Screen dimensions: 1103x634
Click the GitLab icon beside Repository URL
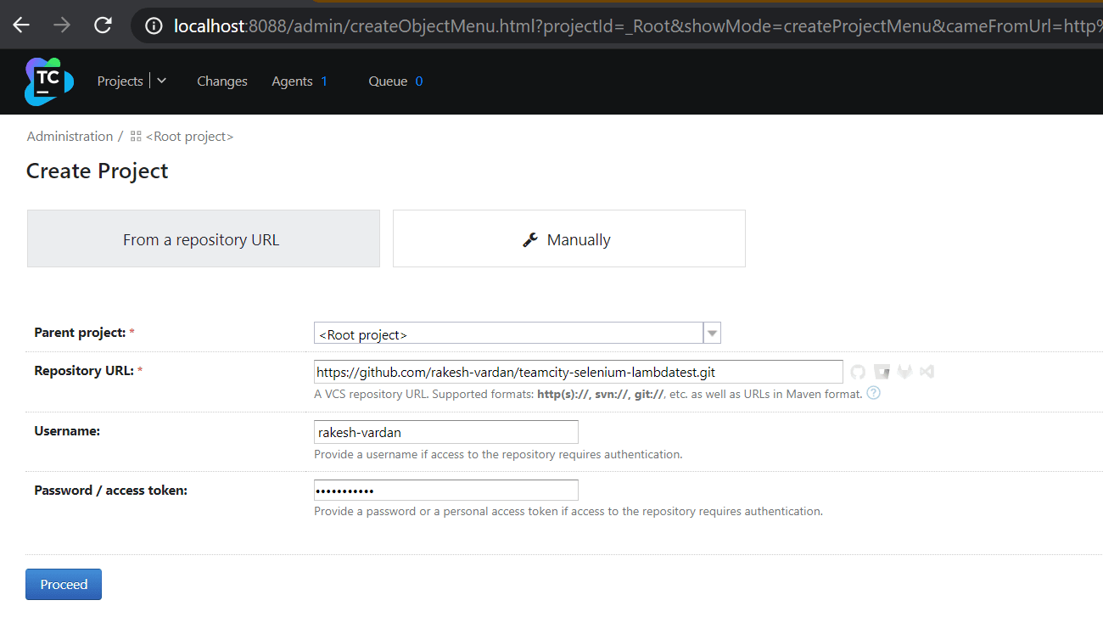(904, 372)
